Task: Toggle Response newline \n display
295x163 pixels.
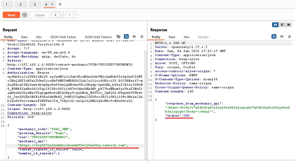Action: (x=282, y=37)
